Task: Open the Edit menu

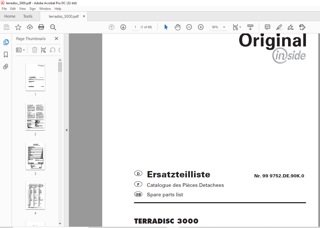Action: tap(13, 9)
